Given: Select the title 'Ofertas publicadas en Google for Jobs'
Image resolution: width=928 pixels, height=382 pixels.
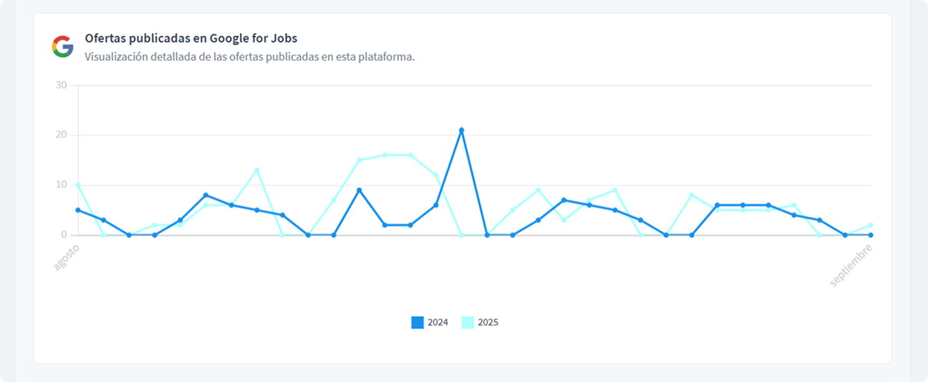Looking at the screenshot, I should [191, 38].
